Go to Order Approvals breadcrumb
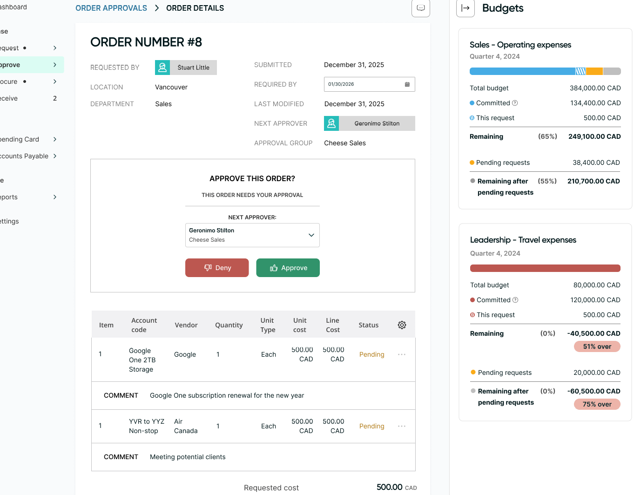This screenshot has width=641, height=495. 111,8
